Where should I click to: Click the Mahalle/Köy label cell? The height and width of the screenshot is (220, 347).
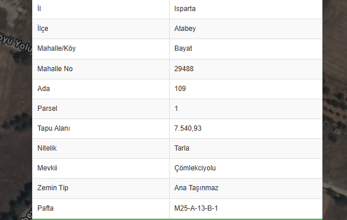point(101,49)
